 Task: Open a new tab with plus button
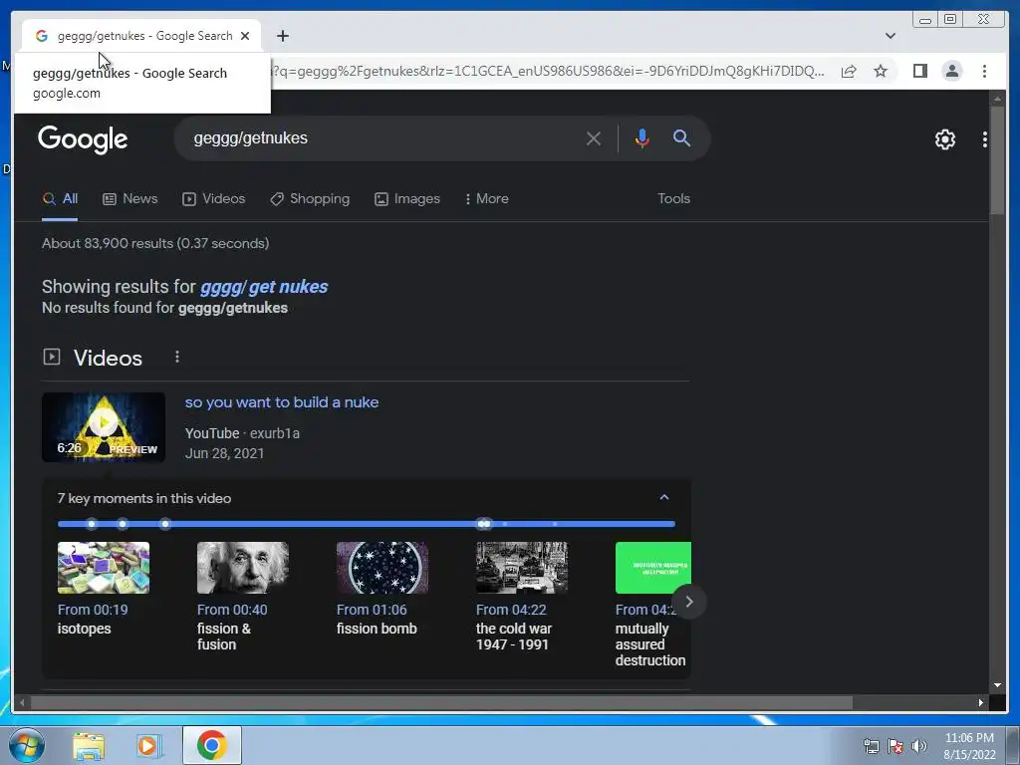(282, 36)
